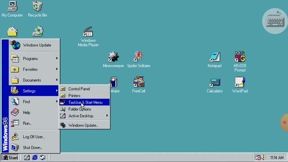Open the folder icon below My Computer
Screen dimensions: 288x162
[12, 31]
